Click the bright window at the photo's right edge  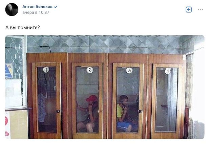click(199, 86)
